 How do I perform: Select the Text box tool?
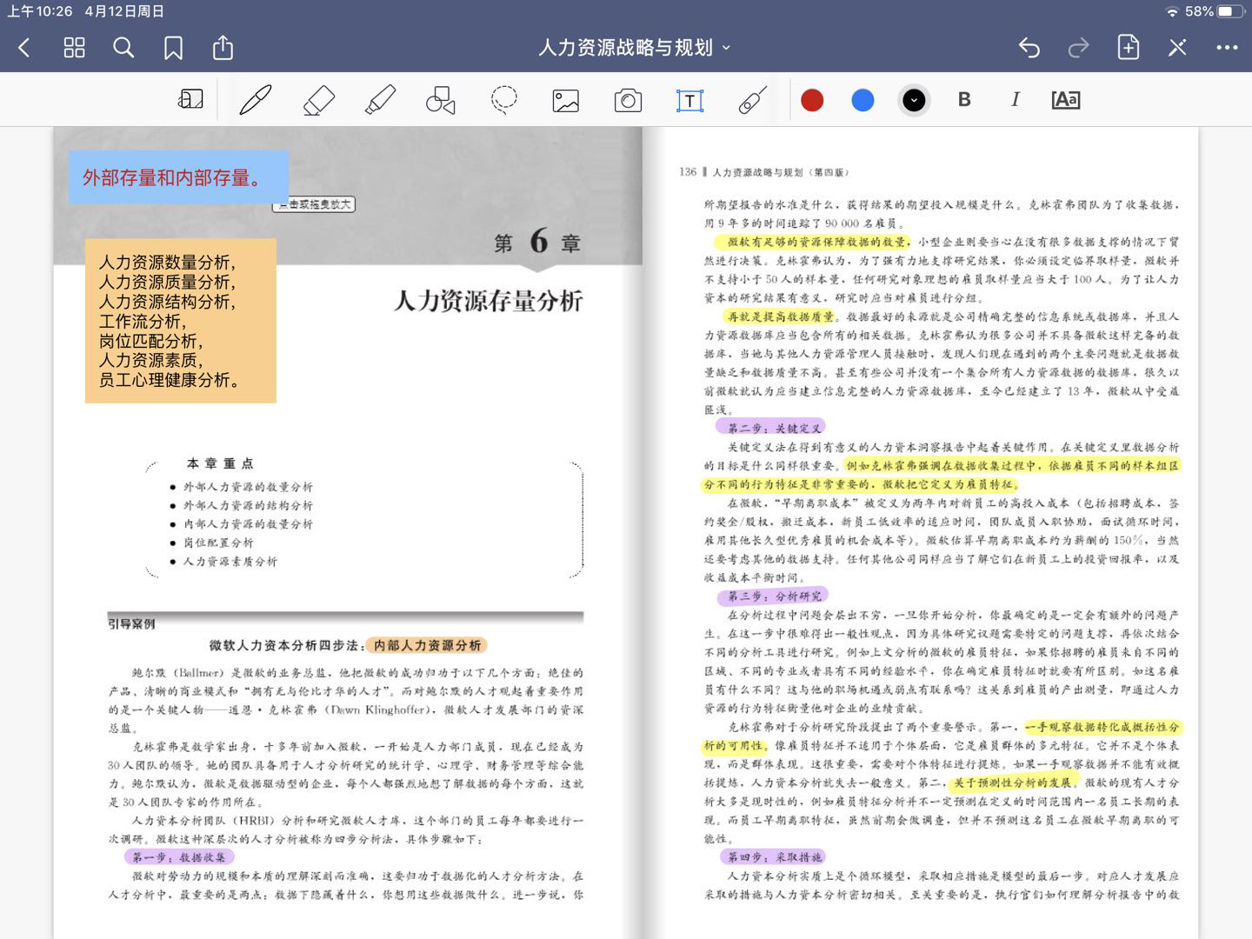[690, 101]
